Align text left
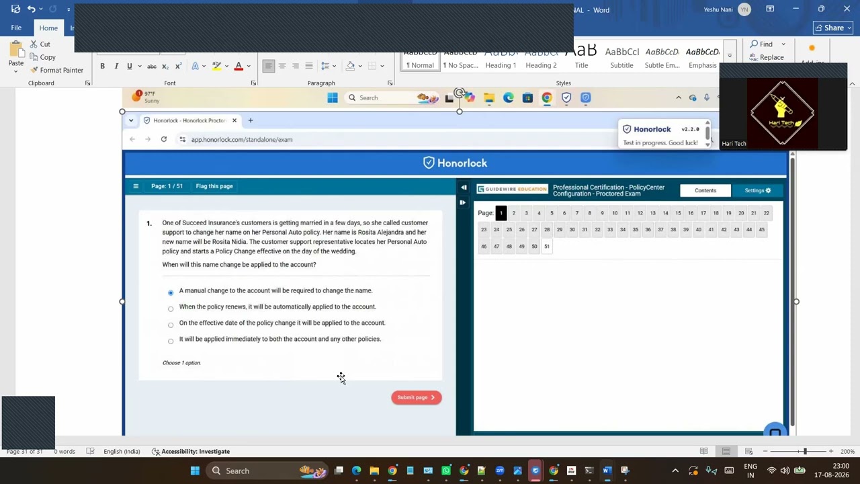 pyautogui.click(x=269, y=66)
